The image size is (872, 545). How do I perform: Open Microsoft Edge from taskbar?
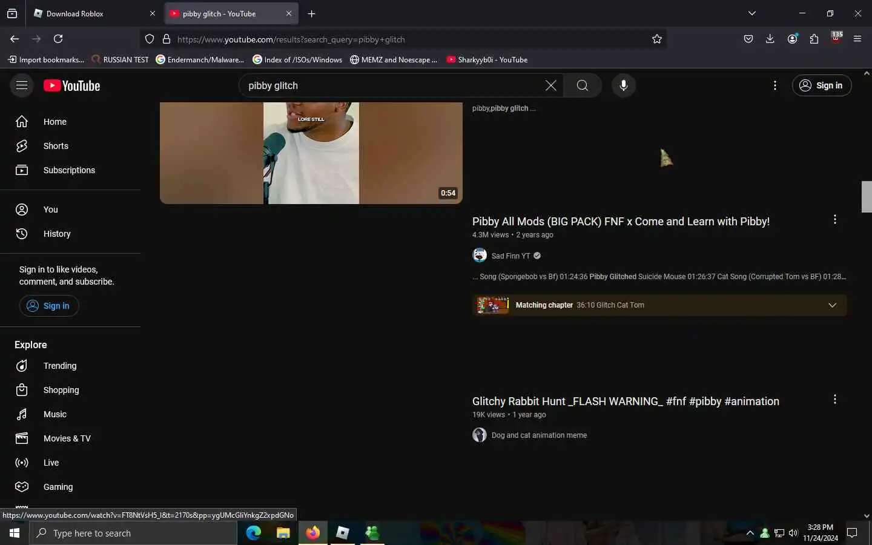click(254, 533)
